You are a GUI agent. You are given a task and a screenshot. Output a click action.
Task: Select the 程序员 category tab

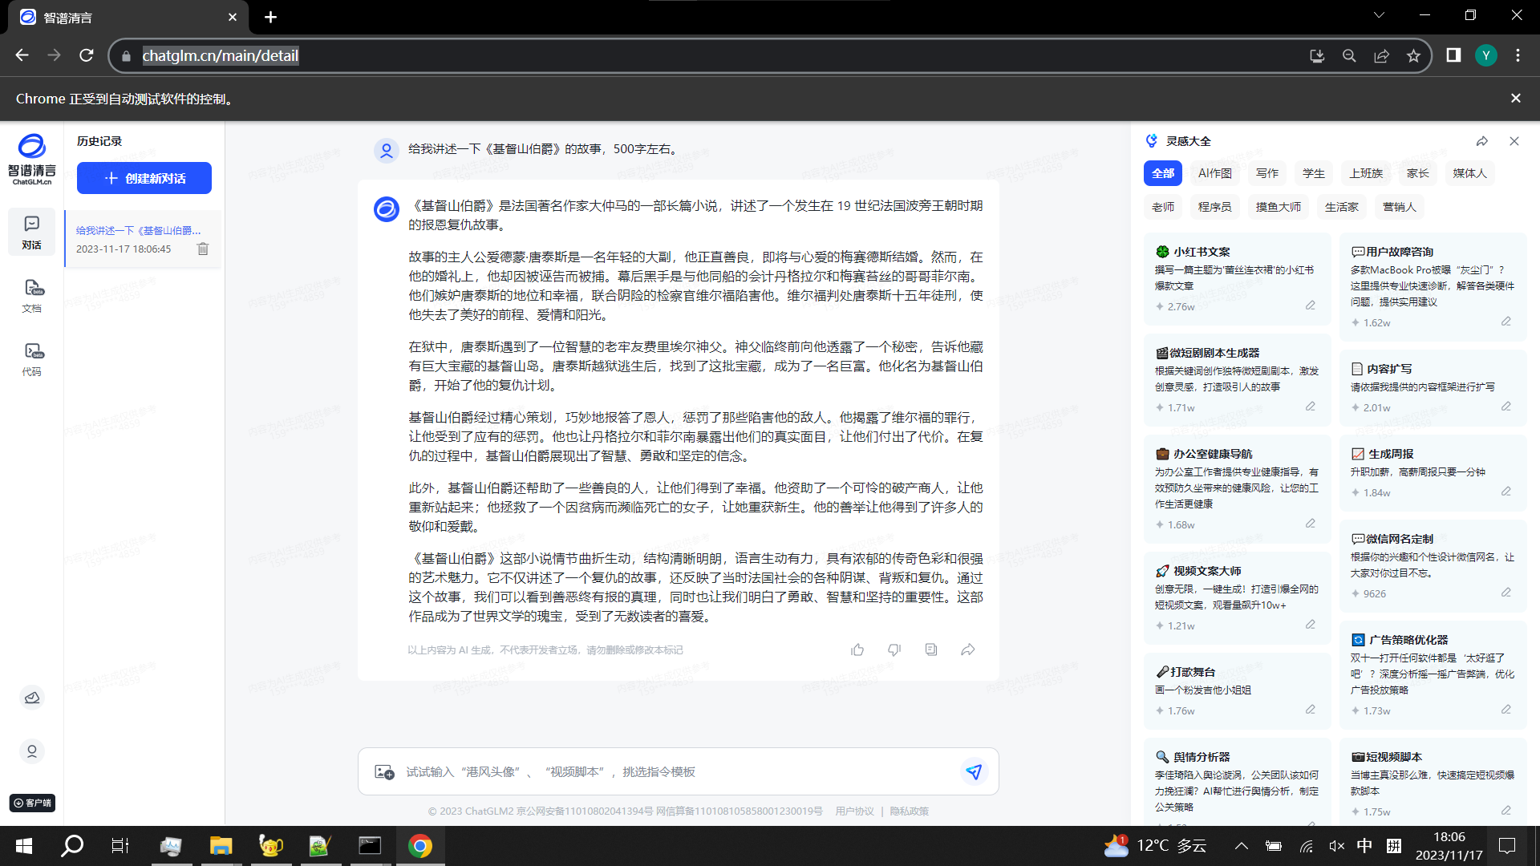pos(1215,207)
